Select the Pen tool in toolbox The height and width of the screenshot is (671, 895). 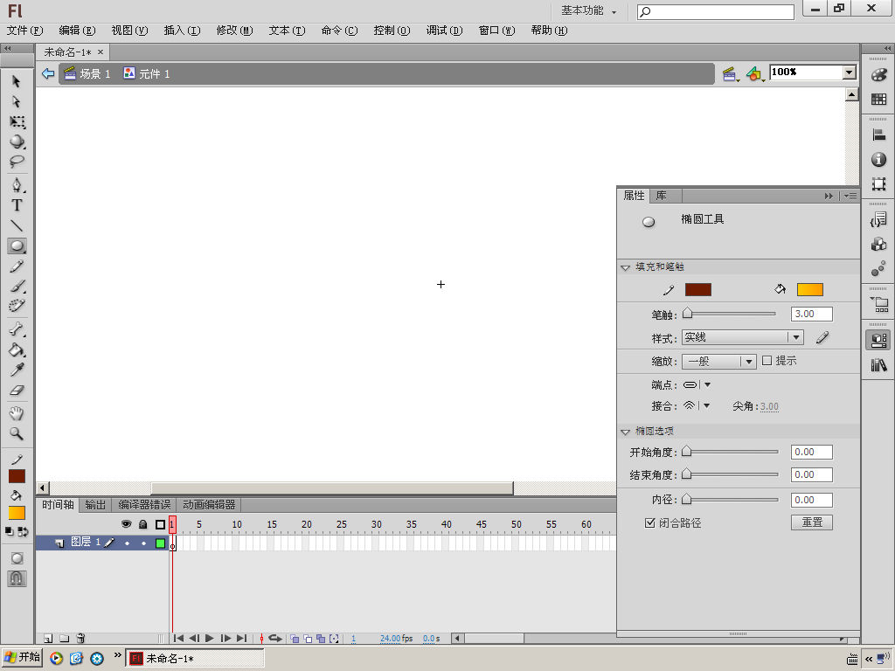[17, 185]
